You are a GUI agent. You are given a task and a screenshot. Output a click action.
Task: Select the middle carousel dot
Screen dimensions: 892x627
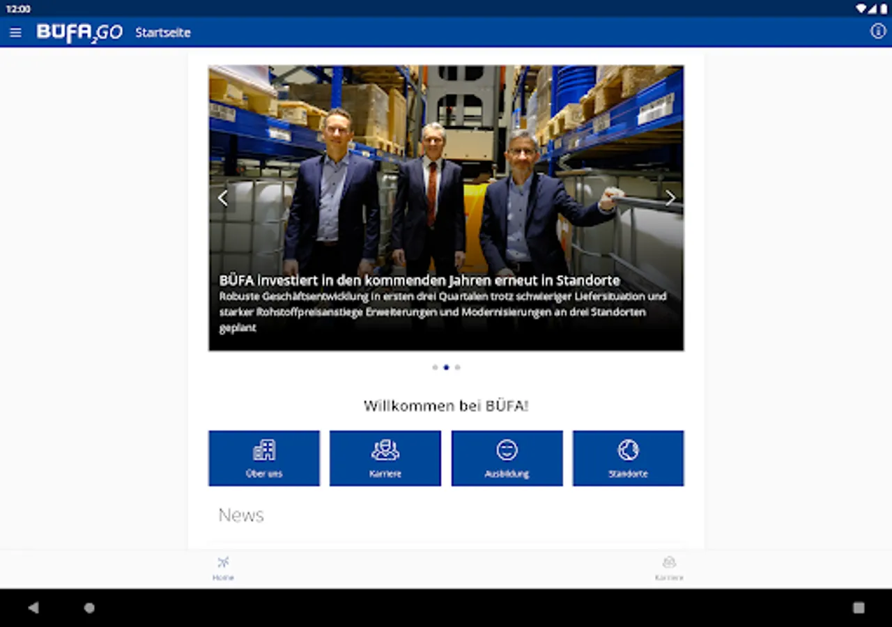[x=446, y=367]
